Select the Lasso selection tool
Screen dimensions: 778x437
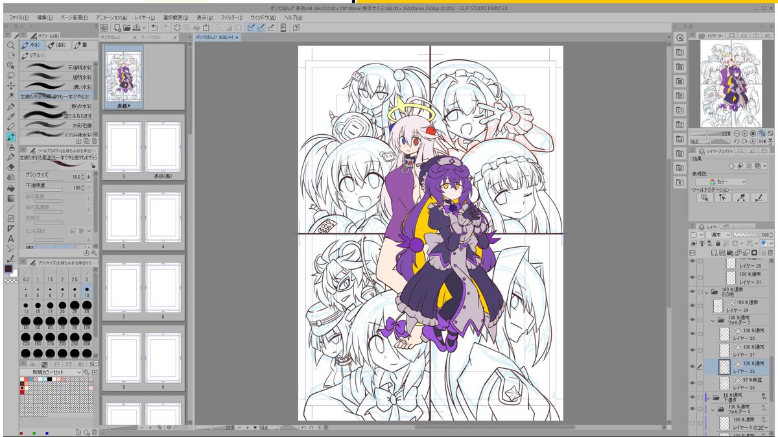pyautogui.click(x=10, y=75)
